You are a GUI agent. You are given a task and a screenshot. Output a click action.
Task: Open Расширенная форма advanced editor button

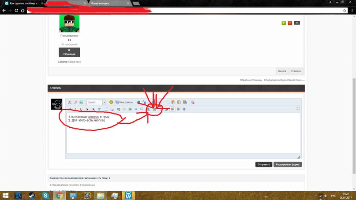click(x=288, y=164)
